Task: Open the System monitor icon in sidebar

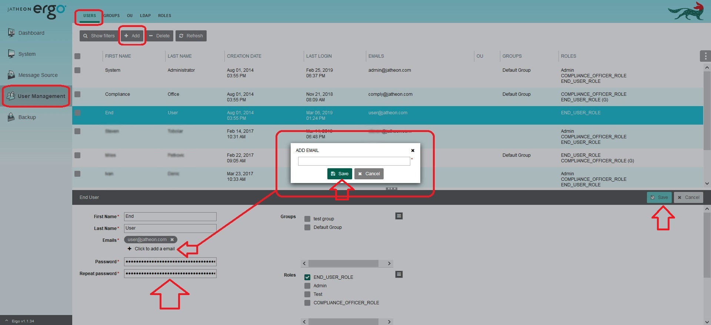Action: pos(11,54)
